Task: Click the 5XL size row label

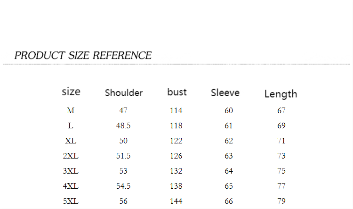Action: click(71, 201)
